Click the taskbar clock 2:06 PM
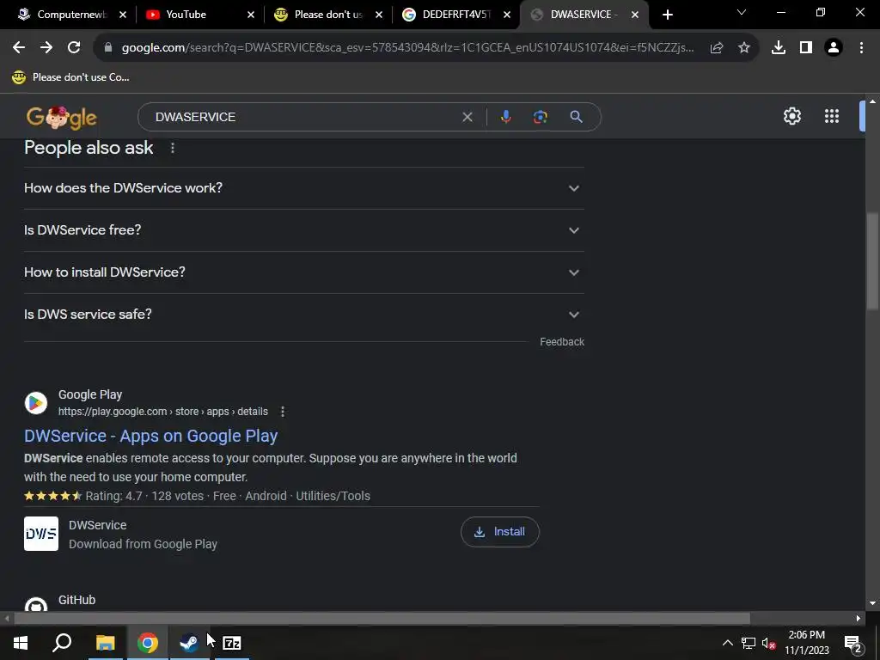 (806, 635)
